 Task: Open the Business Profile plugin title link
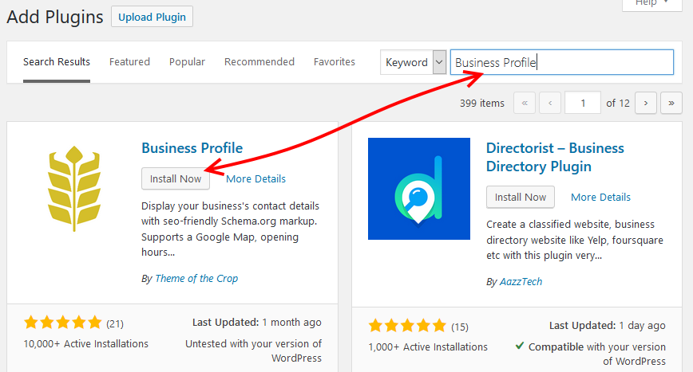(x=192, y=148)
